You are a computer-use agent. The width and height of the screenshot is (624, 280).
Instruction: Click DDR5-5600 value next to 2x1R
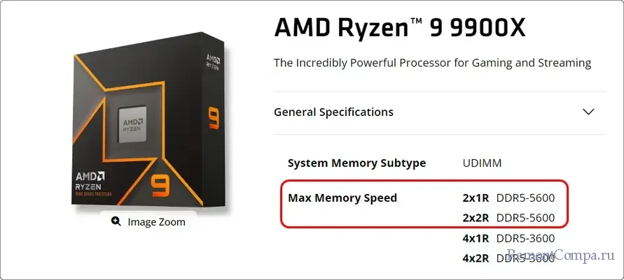pyautogui.click(x=525, y=198)
